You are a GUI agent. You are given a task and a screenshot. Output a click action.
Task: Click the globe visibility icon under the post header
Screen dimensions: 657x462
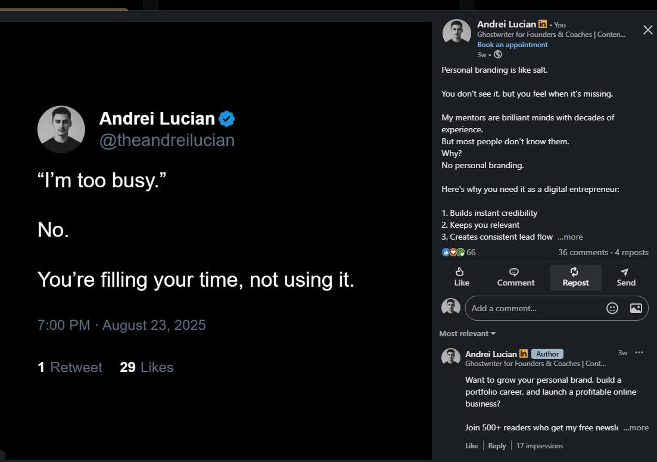click(498, 54)
